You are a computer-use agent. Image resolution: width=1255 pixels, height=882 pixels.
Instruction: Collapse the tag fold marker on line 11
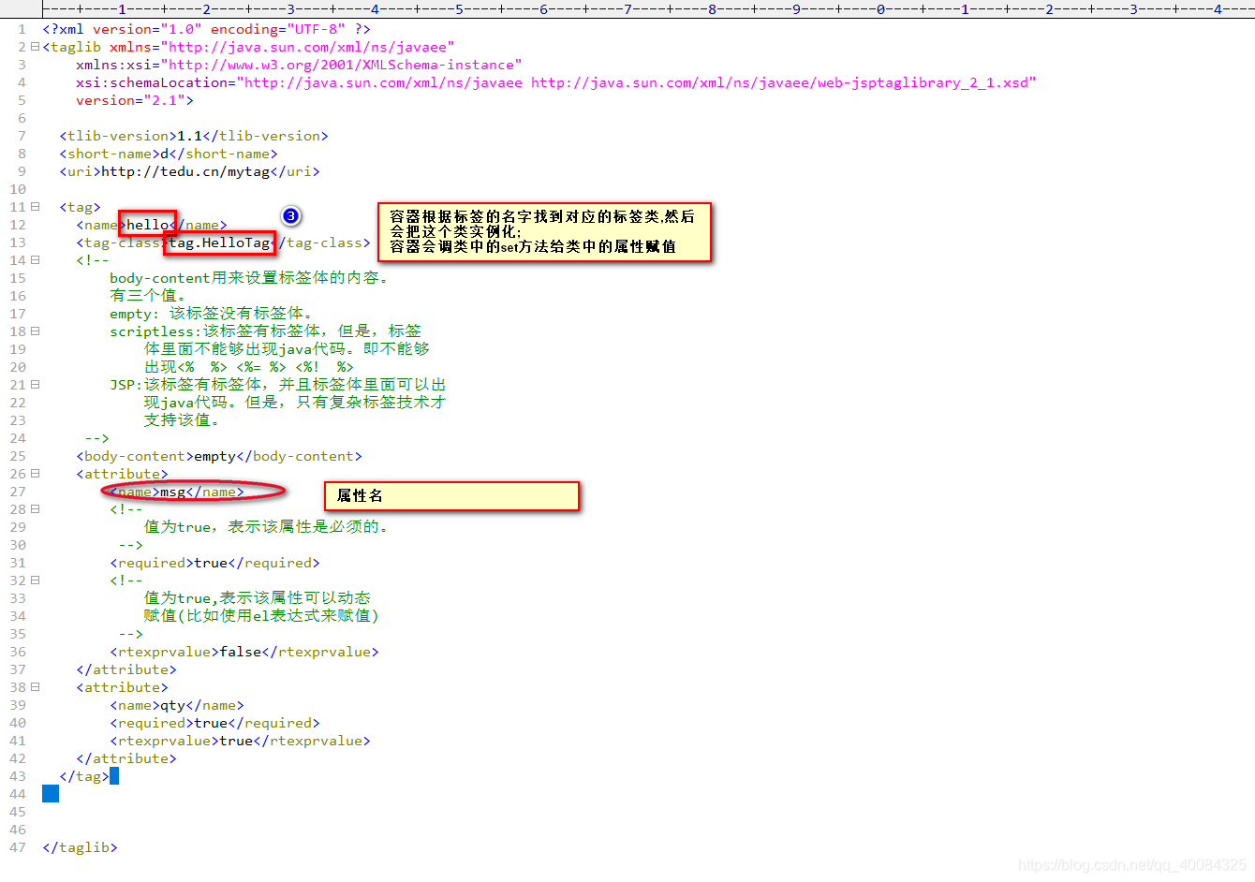(x=35, y=207)
